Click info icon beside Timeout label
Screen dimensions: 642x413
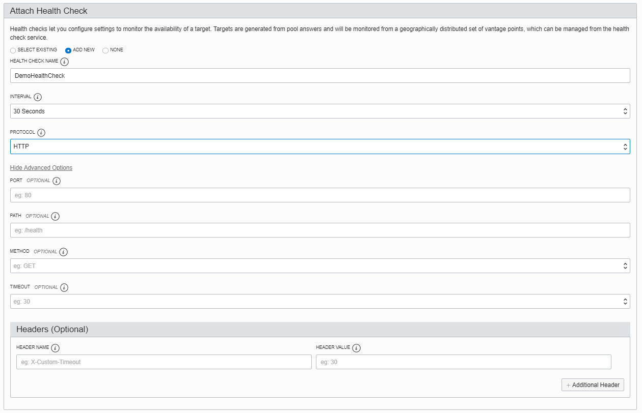coord(64,287)
